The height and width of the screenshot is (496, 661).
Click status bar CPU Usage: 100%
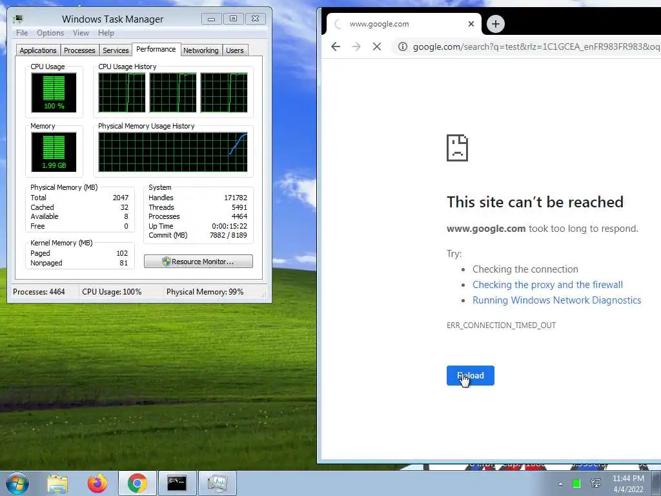(112, 292)
